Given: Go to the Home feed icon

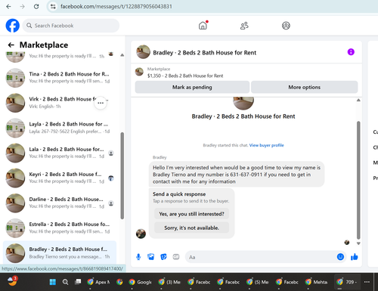Looking at the screenshot, I should click(x=203, y=26).
